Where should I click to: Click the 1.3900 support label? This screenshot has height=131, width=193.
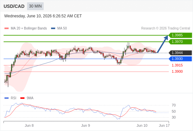177,71
